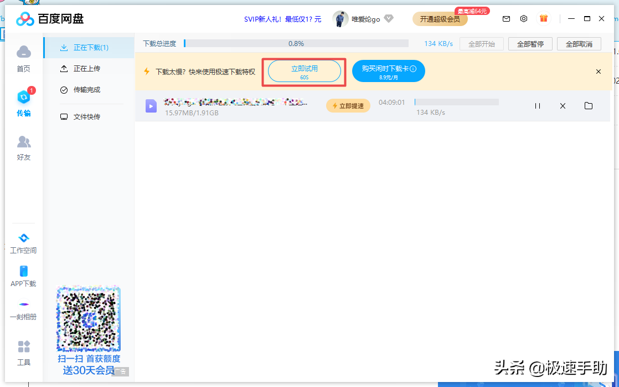Click 全部取消 button
619x387 pixels.
pos(579,44)
